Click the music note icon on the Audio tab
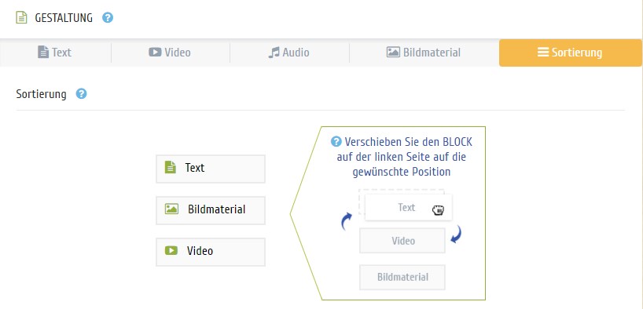Image resolution: width=643 pixels, height=309 pixels. [x=274, y=53]
